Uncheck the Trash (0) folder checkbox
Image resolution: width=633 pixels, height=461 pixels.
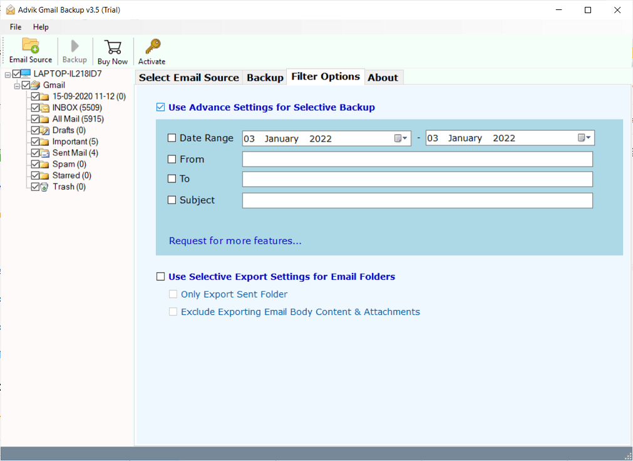tap(35, 187)
